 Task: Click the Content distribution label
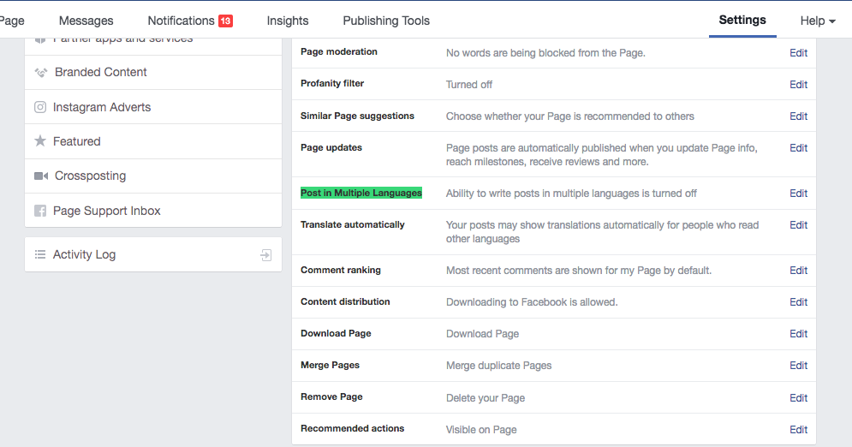[x=345, y=301]
